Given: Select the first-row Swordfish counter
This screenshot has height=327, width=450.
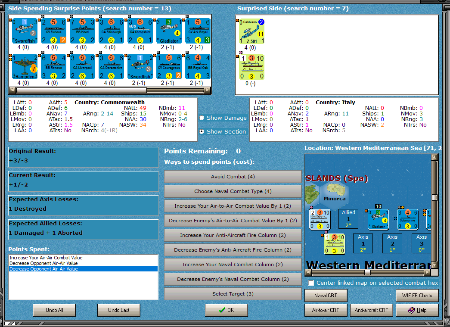Looking at the screenshot, I should 25,31.
